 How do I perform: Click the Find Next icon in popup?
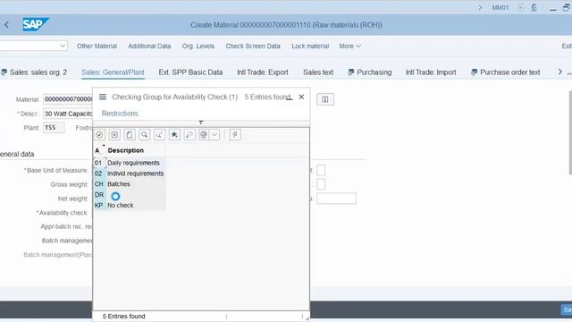[x=159, y=135]
